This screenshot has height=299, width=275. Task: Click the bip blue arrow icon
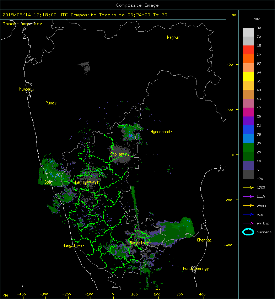click(248, 214)
